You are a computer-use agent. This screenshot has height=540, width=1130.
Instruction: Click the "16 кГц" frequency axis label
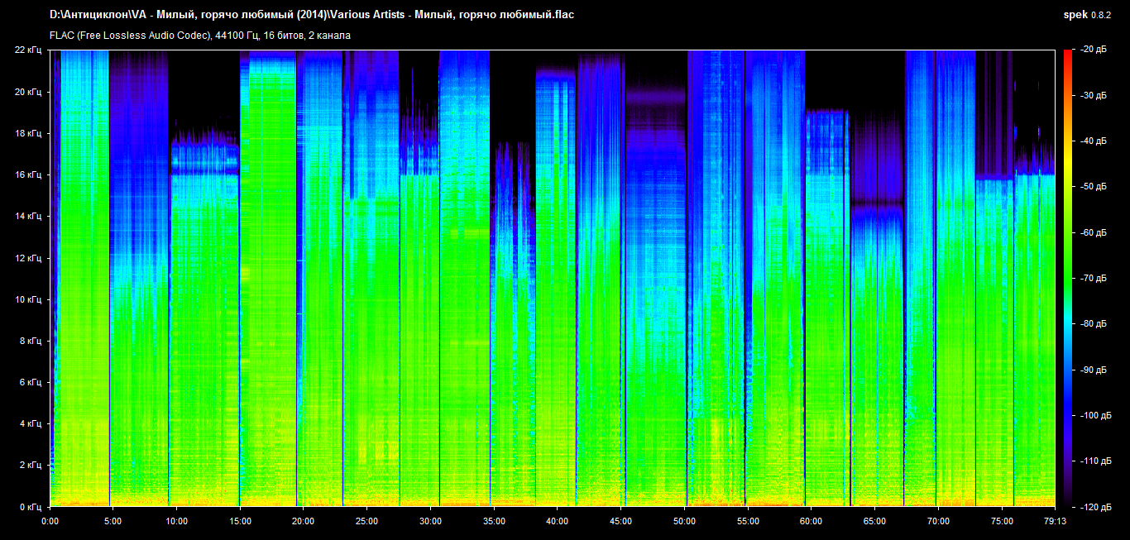(x=28, y=174)
